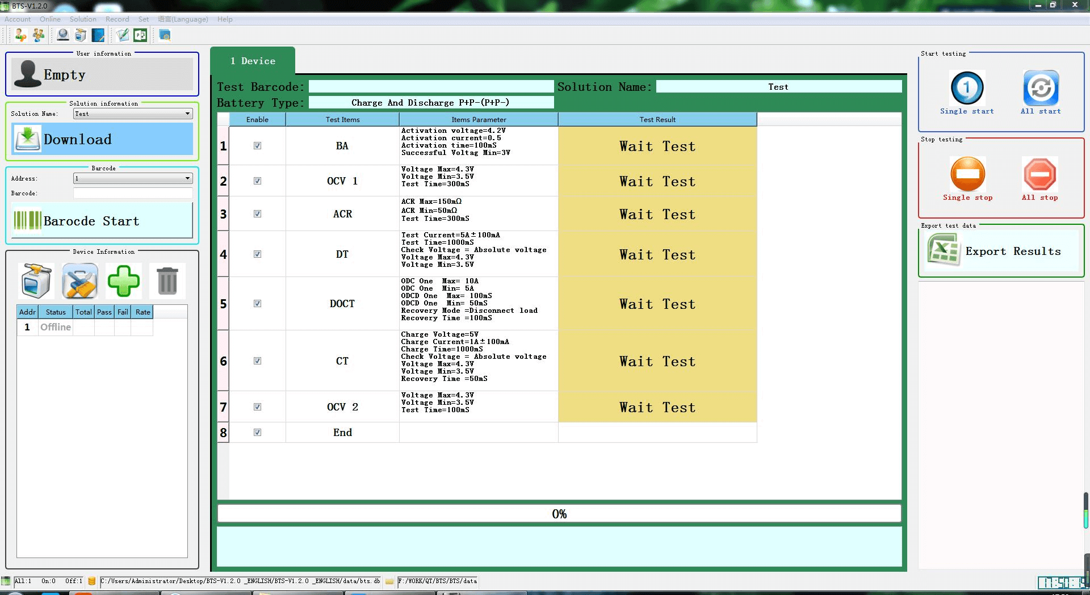This screenshot has width=1090, height=595.
Task: Click the gray trash can delete icon
Action: [167, 281]
